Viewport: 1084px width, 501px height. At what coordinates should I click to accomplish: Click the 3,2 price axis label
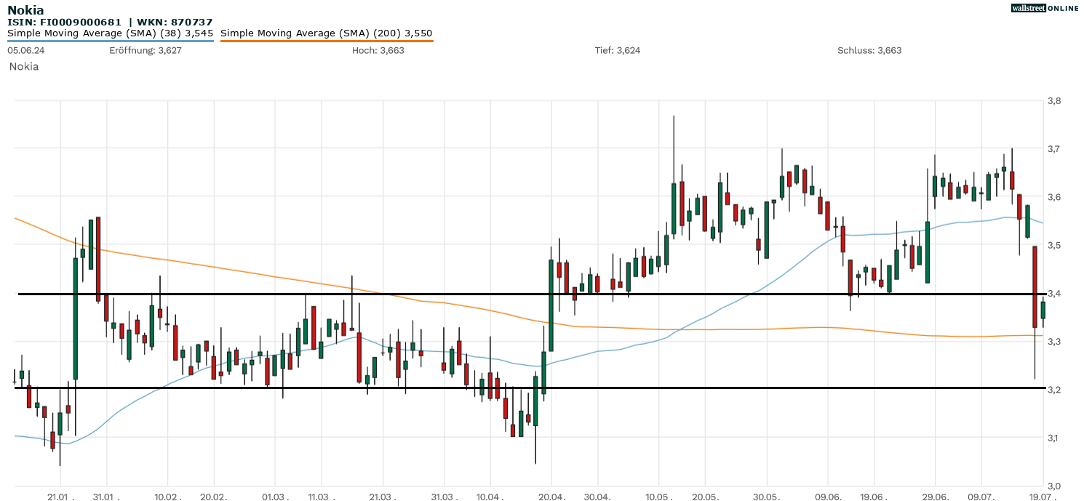tap(1053, 390)
